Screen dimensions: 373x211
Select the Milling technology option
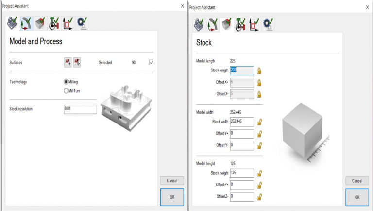point(66,82)
